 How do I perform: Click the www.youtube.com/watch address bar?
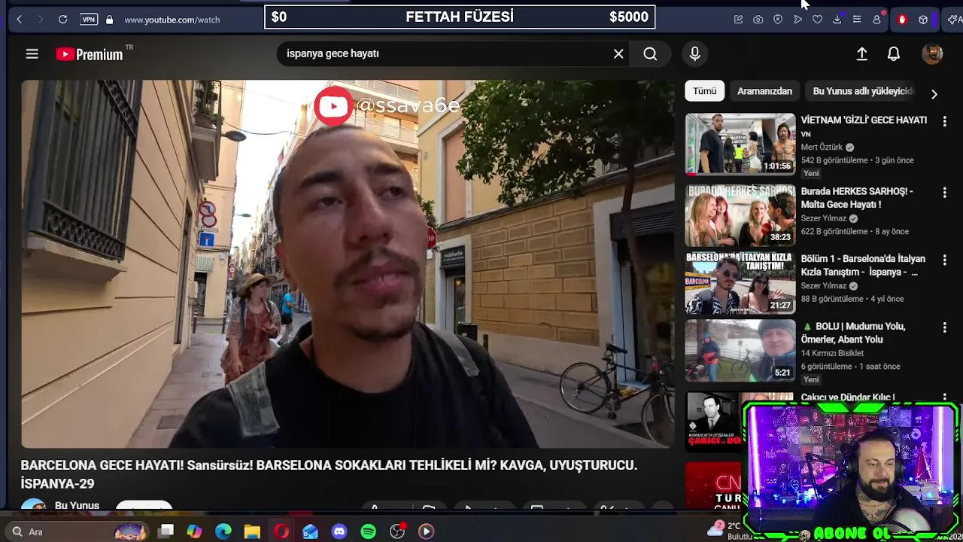172,20
